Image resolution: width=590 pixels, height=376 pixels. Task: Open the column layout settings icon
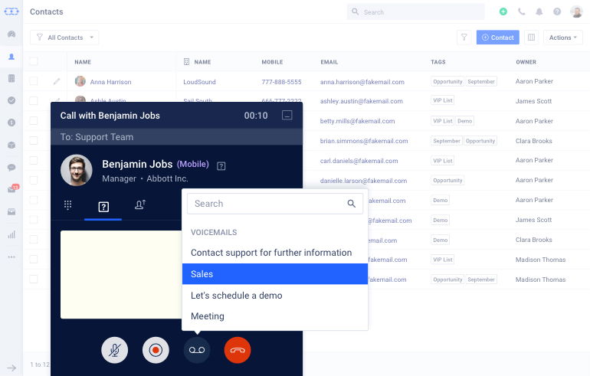(531, 38)
